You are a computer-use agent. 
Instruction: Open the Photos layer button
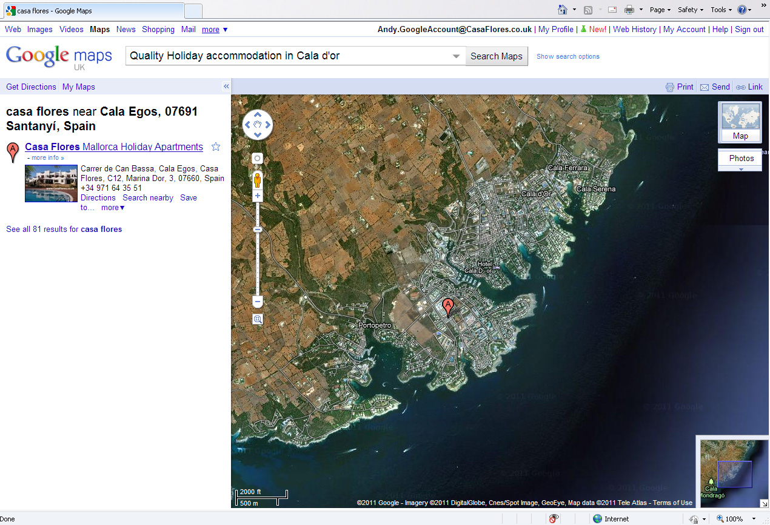pos(740,158)
